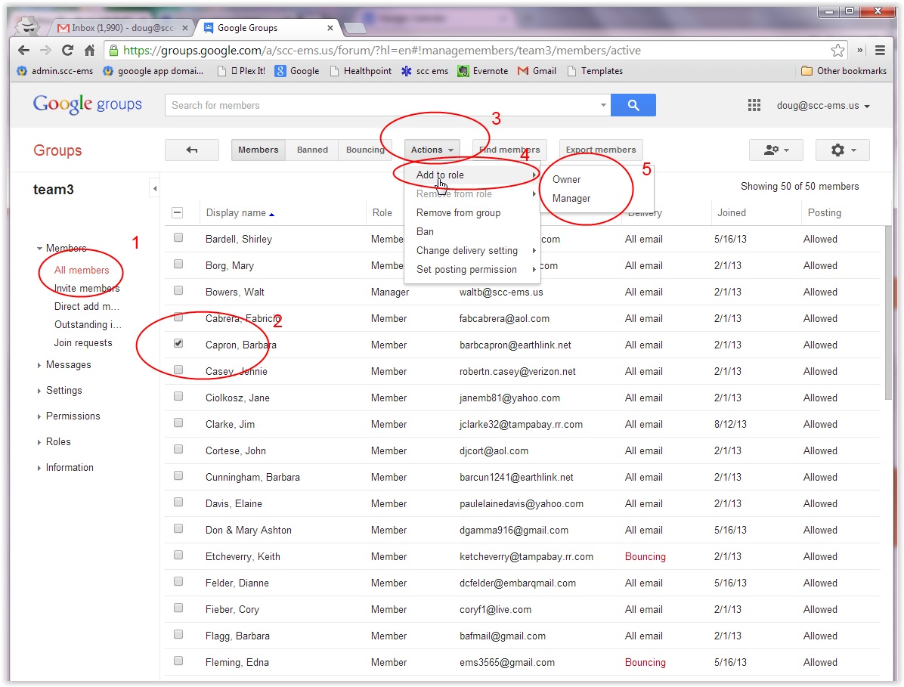This screenshot has height=687, width=904.
Task: Click blue search magnifier button
Action: click(x=633, y=105)
